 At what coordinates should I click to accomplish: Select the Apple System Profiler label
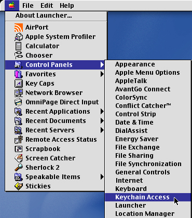pos(60,37)
